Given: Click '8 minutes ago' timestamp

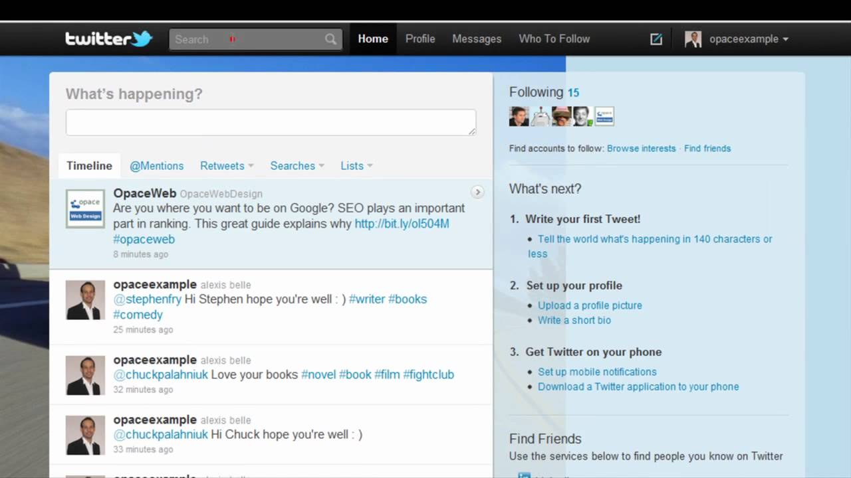Looking at the screenshot, I should point(140,254).
